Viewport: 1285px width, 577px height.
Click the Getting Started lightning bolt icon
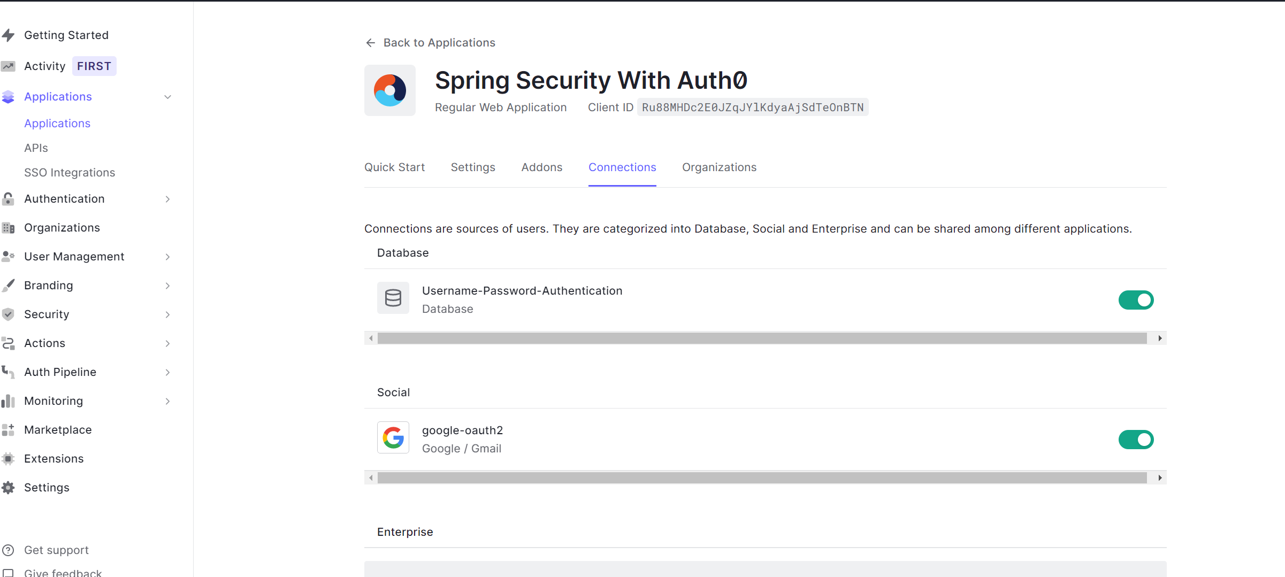(8, 35)
